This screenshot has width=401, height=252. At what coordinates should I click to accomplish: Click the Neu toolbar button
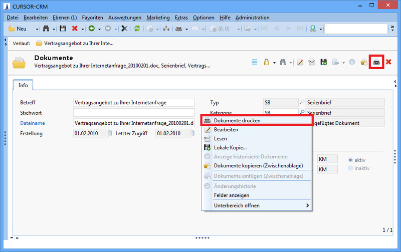[x=18, y=29]
